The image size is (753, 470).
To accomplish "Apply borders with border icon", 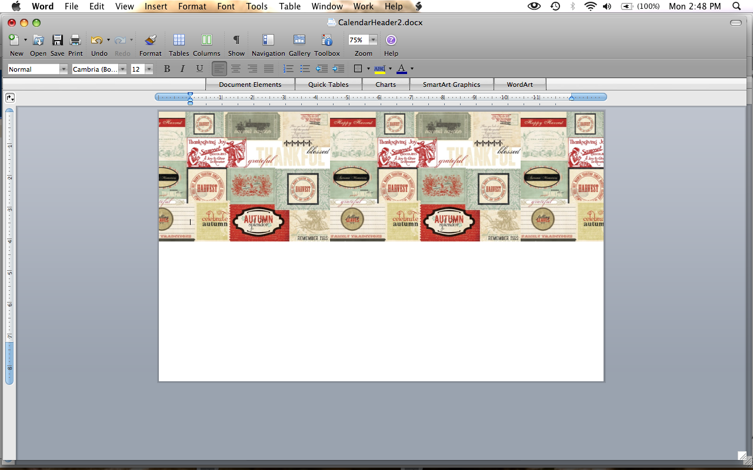I will [x=358, y=69].
